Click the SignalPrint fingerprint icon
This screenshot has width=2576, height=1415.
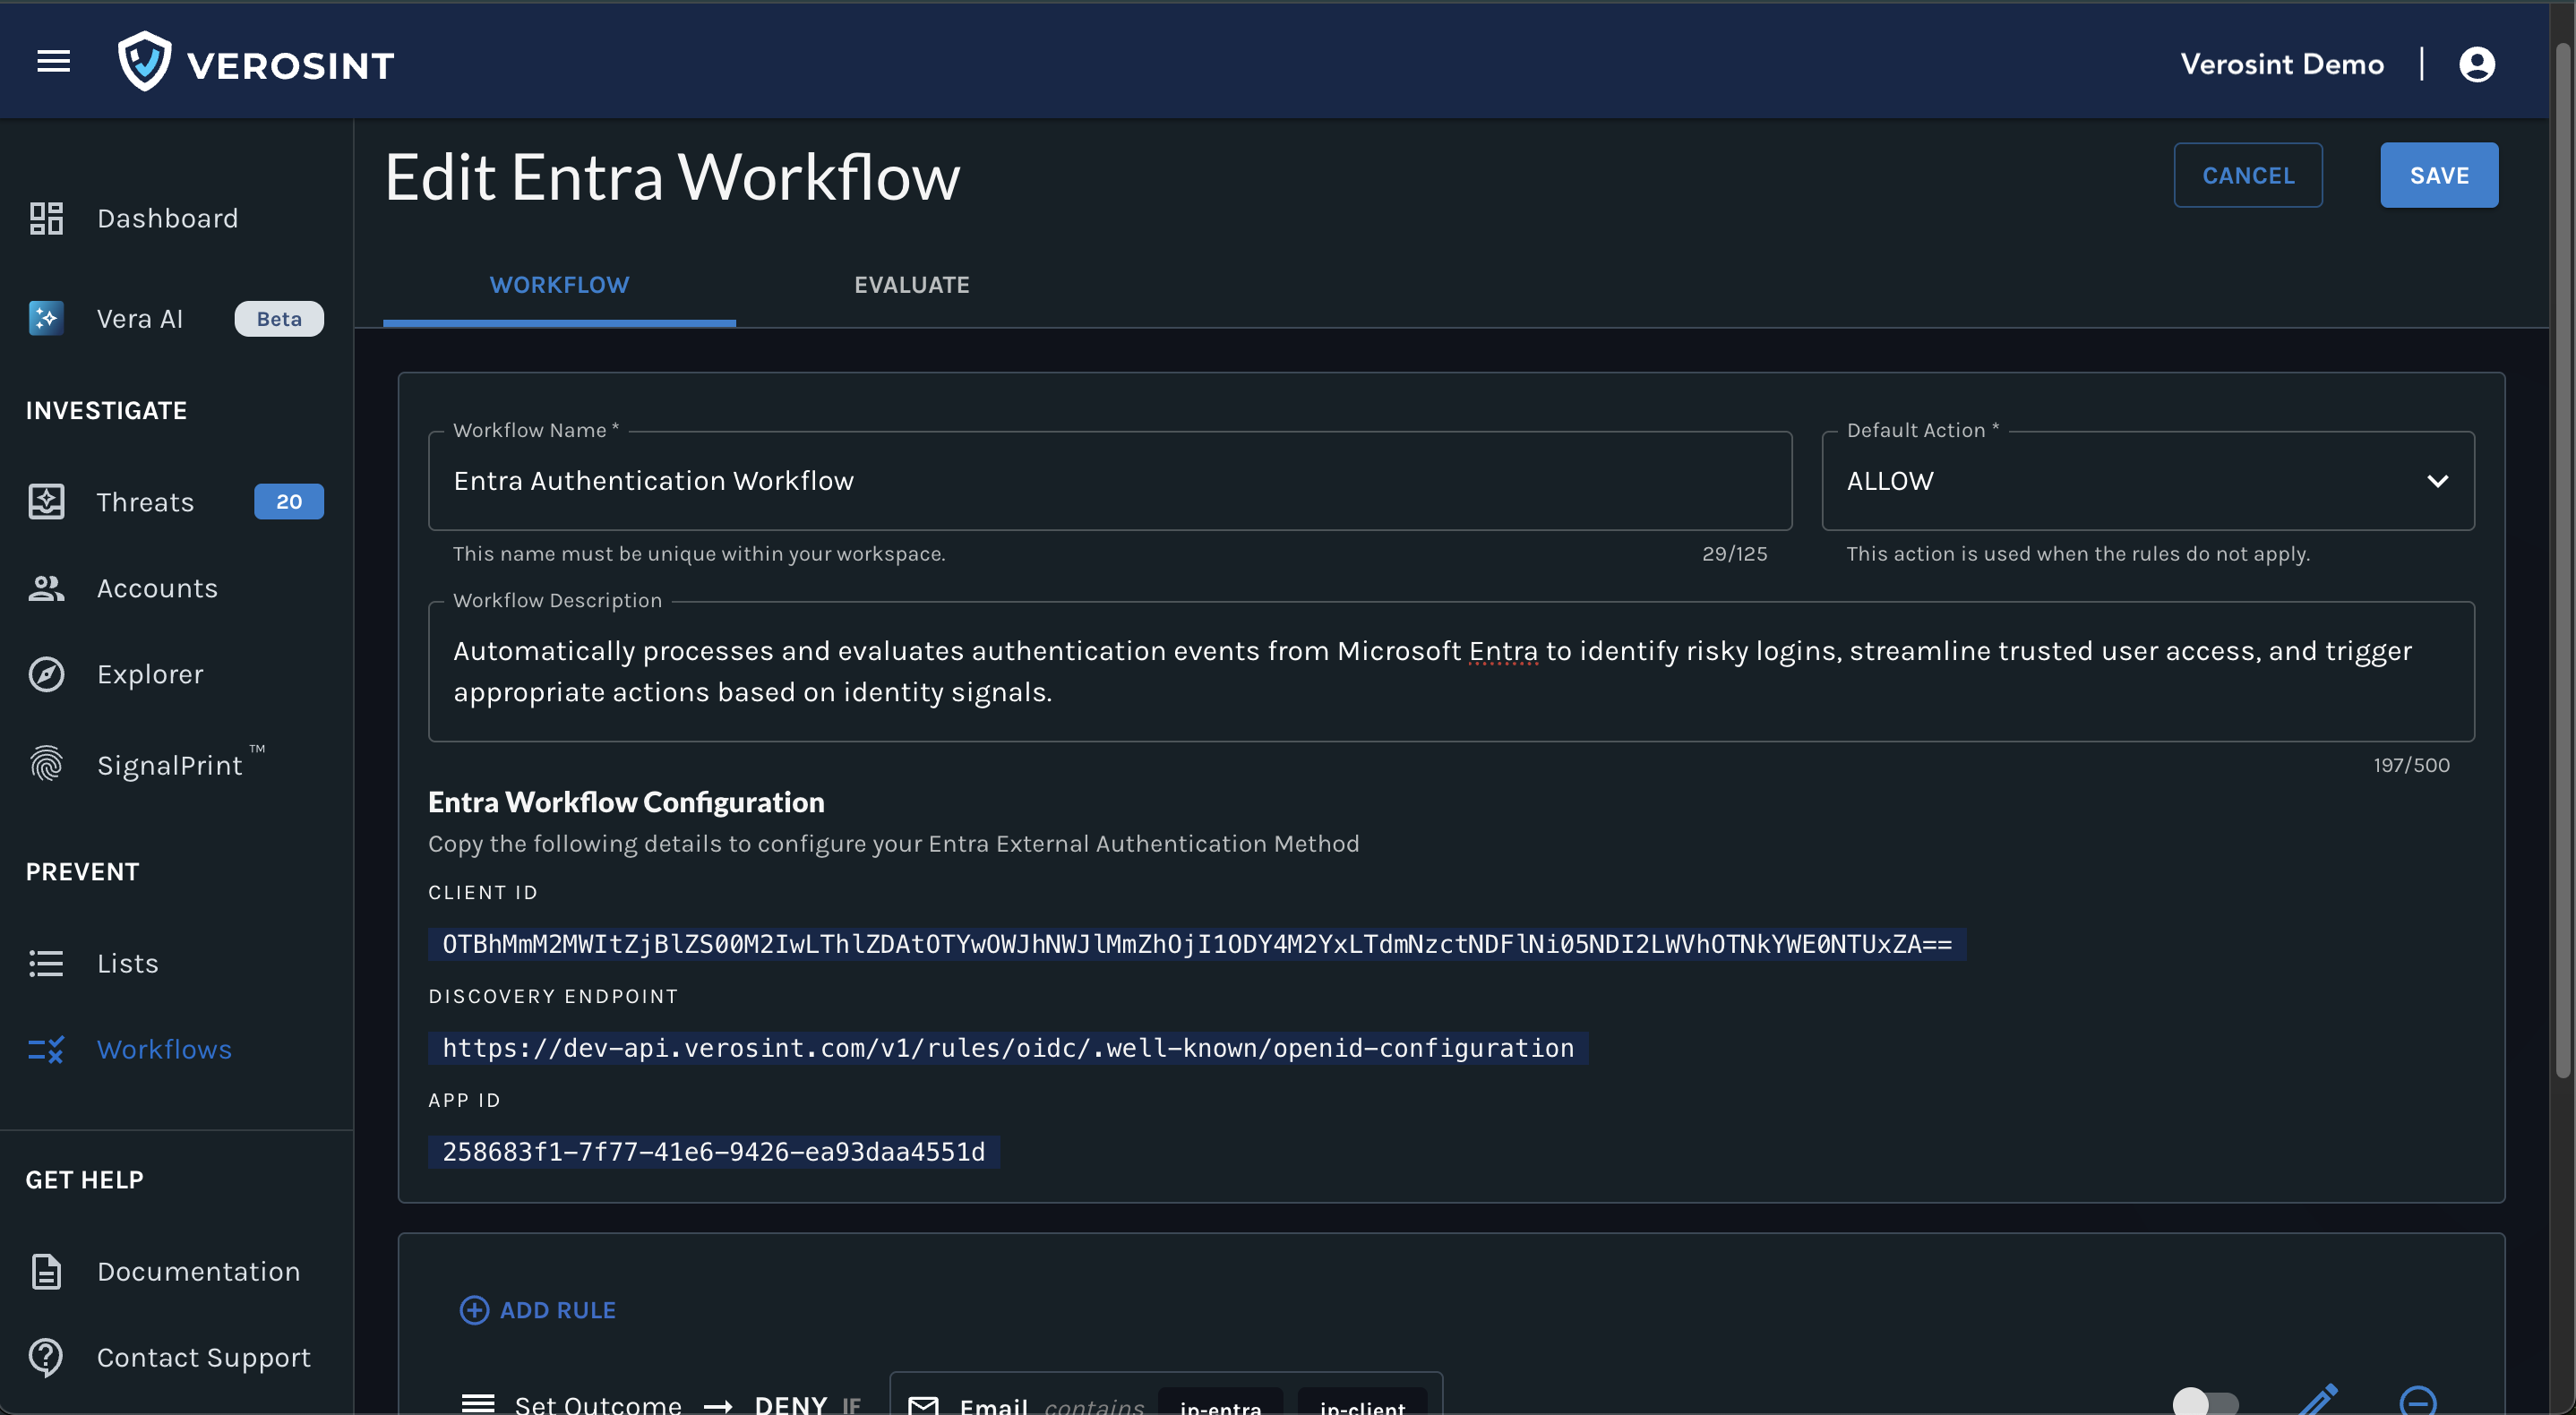46,764
